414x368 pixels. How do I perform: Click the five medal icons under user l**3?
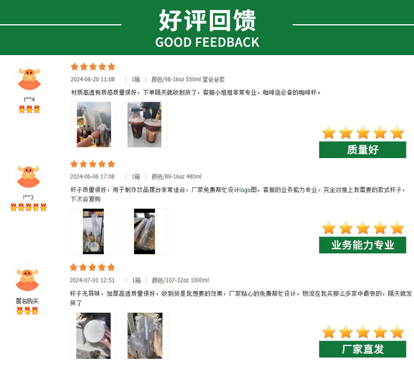(x=29, y=207)
